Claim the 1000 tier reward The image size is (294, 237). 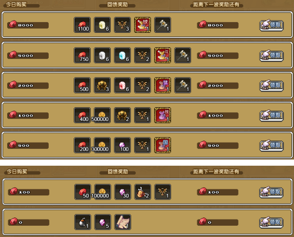[x=271, y=115]
